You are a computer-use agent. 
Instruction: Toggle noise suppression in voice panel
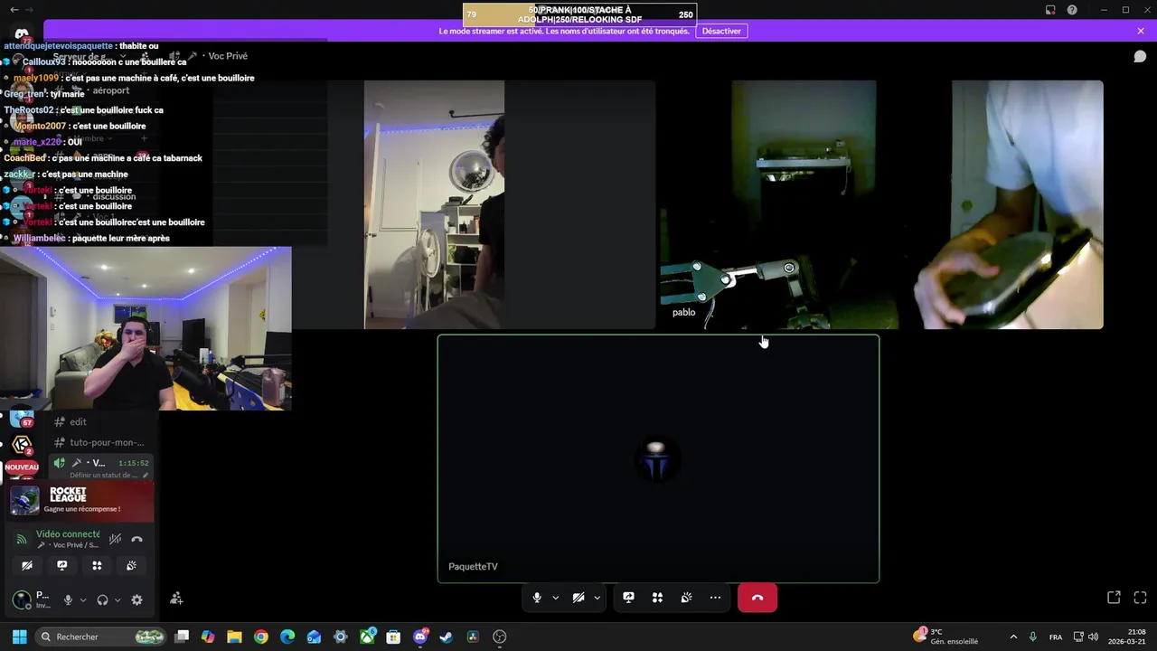click(x=115, y=539)
